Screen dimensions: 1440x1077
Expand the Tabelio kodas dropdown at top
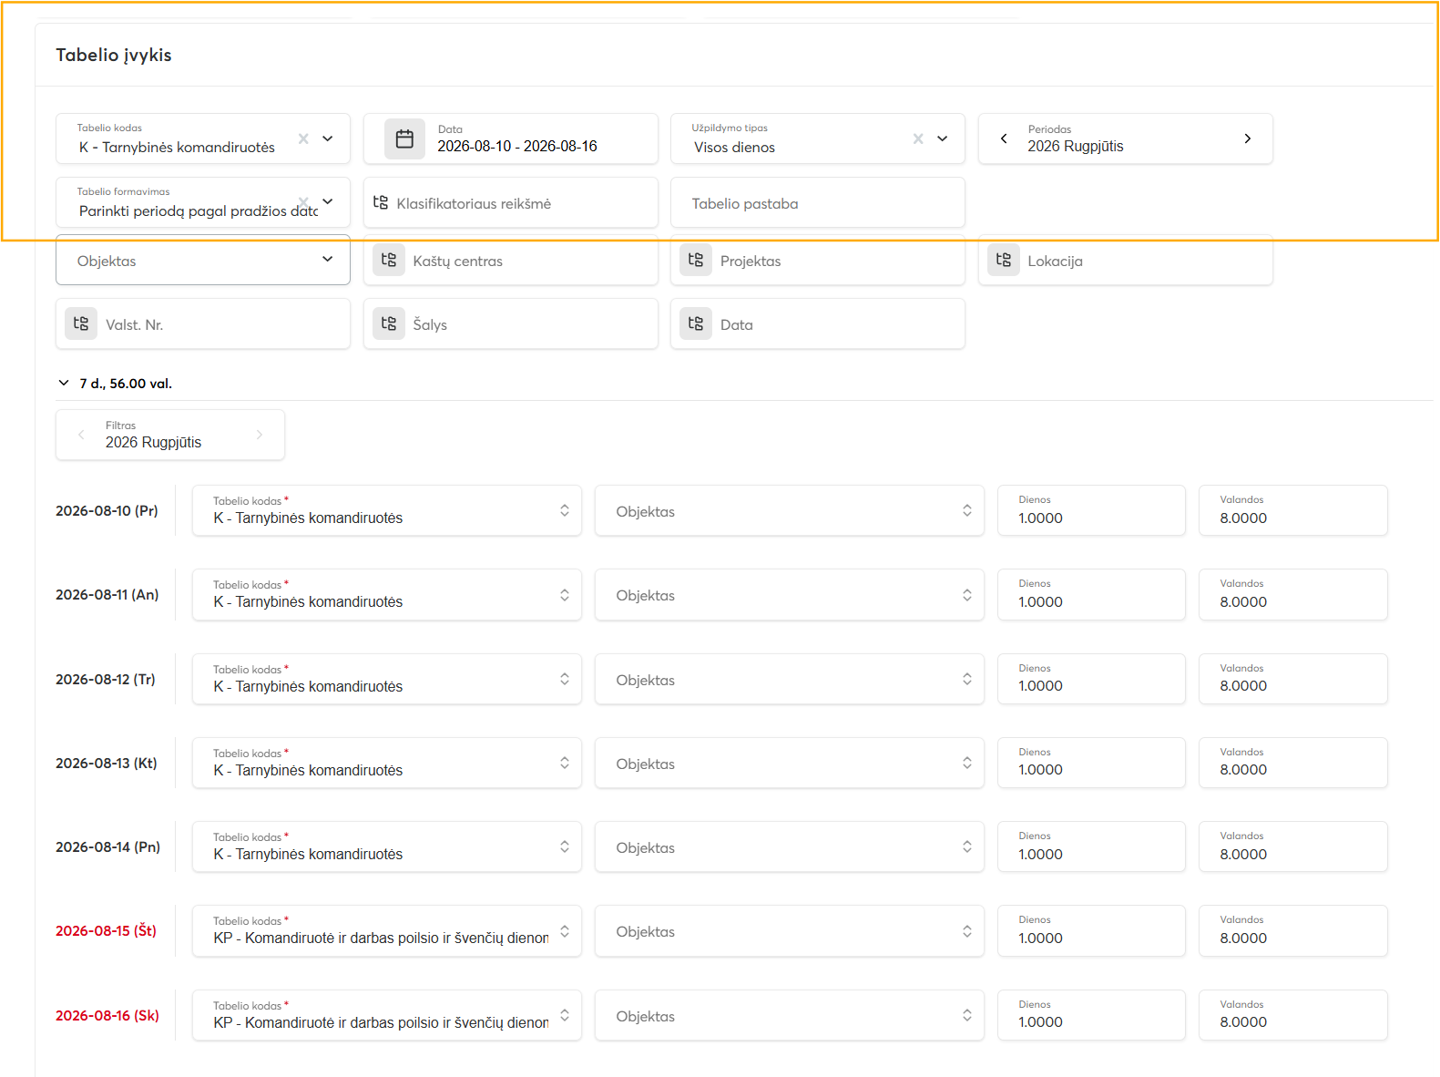pyautogui.click(x=328, y=138)
